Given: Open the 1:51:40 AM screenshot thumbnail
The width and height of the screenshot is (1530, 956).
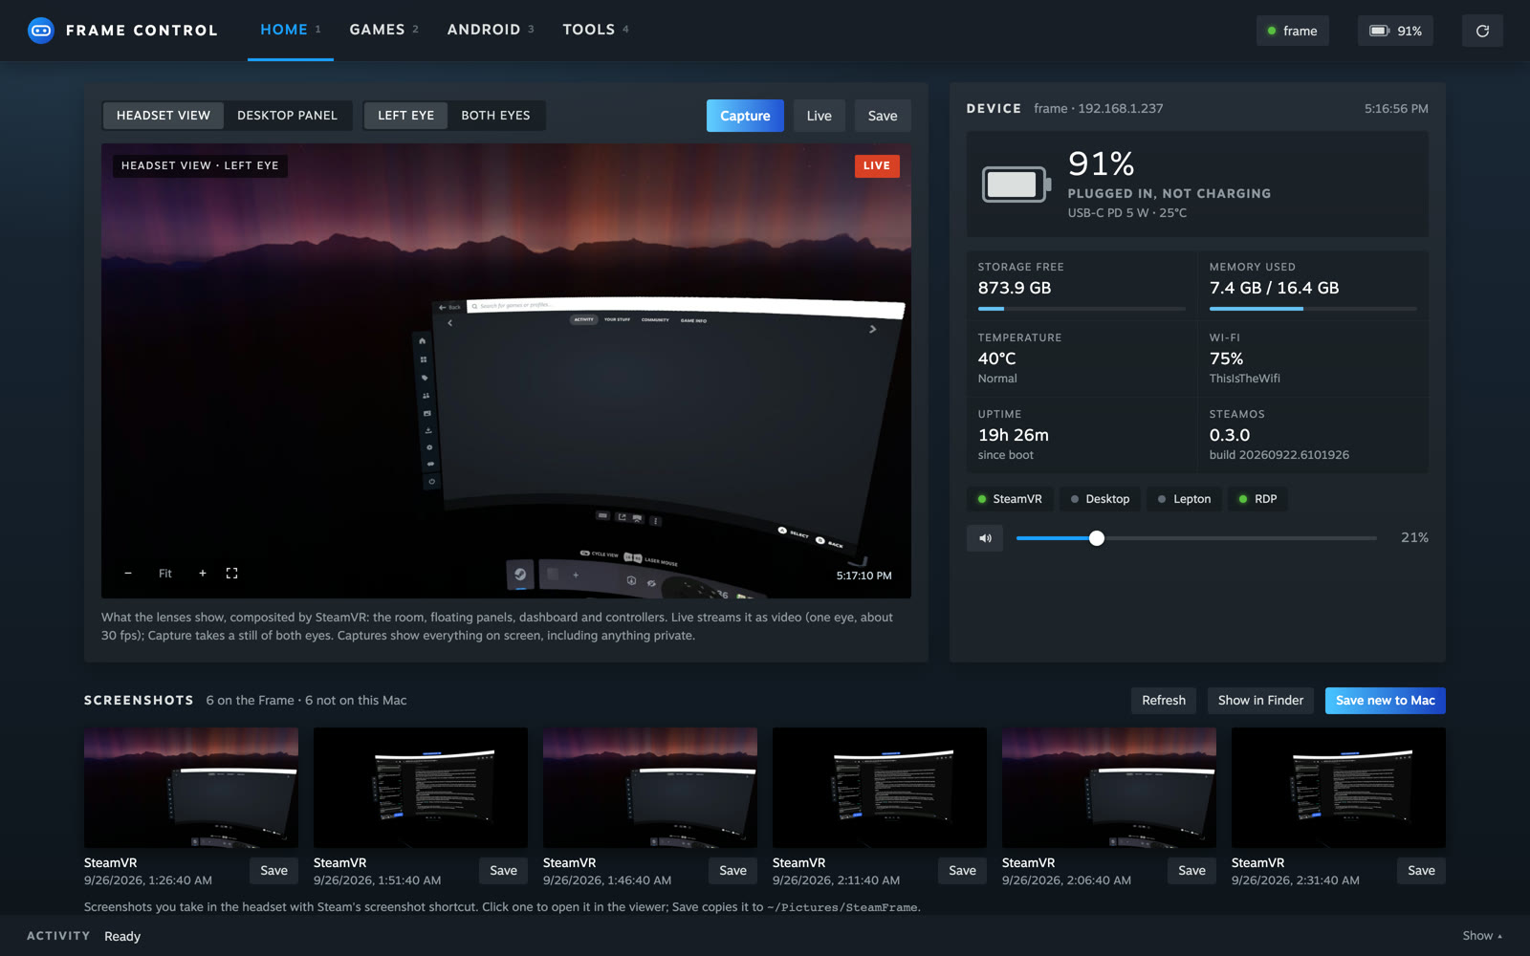Looking at the screenshot, I should (421, 788).
